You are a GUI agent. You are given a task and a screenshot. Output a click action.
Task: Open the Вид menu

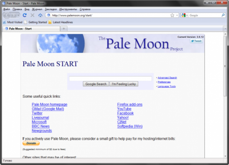click(27, 9)
